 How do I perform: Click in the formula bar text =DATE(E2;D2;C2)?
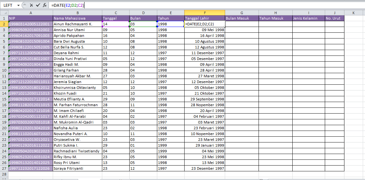(68, 5)
